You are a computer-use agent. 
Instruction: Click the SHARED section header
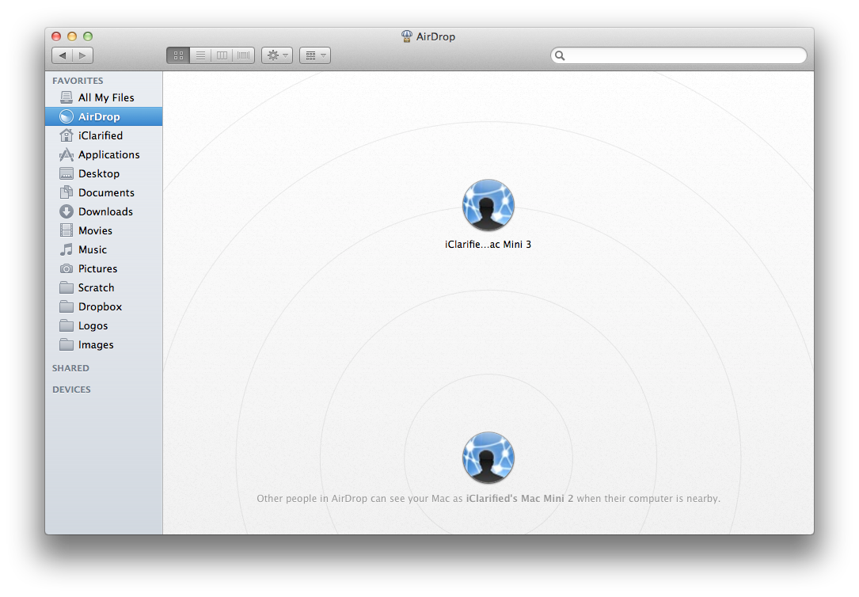[x=70, y=368]
